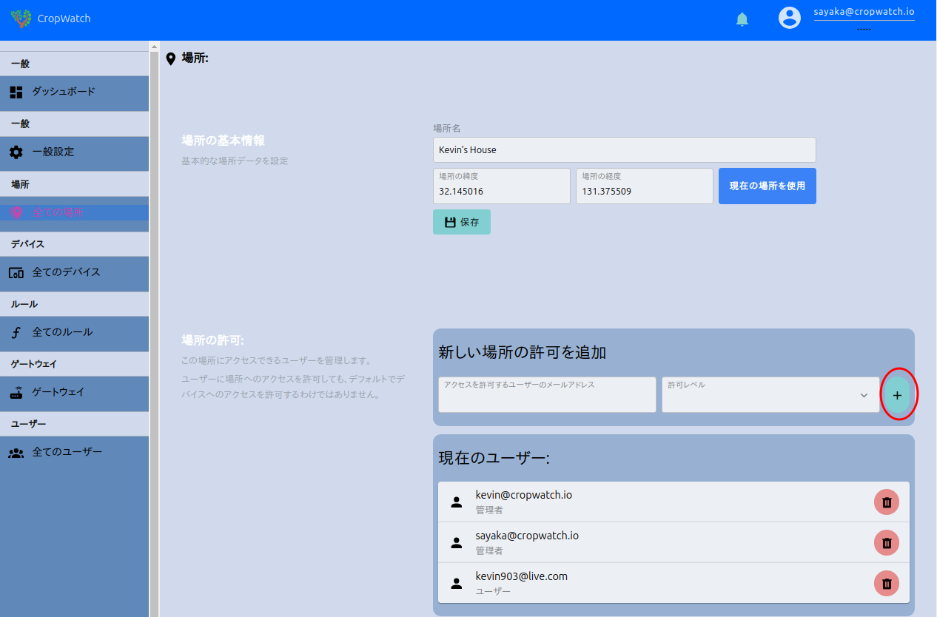Viewport: 937px width, 617px height.
Task: Focus the 場所の緯度 latitude field
Action: pyautogui.click(x=501, y=190)
